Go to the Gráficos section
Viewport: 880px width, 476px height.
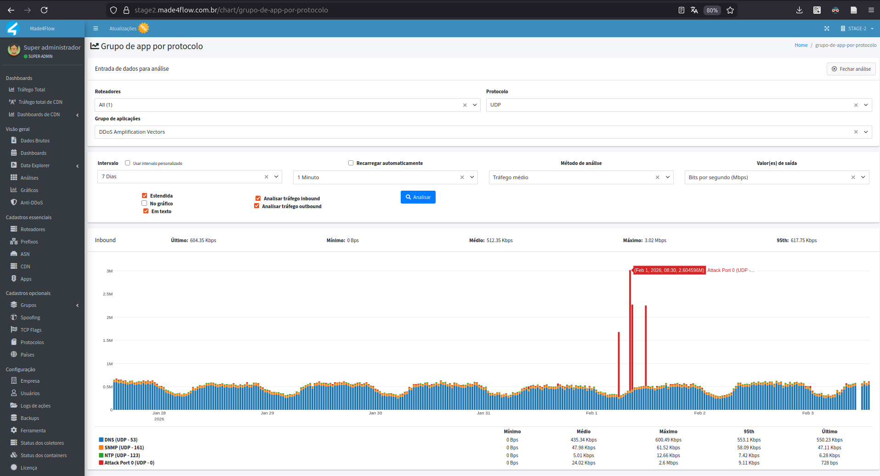[28, 190]
